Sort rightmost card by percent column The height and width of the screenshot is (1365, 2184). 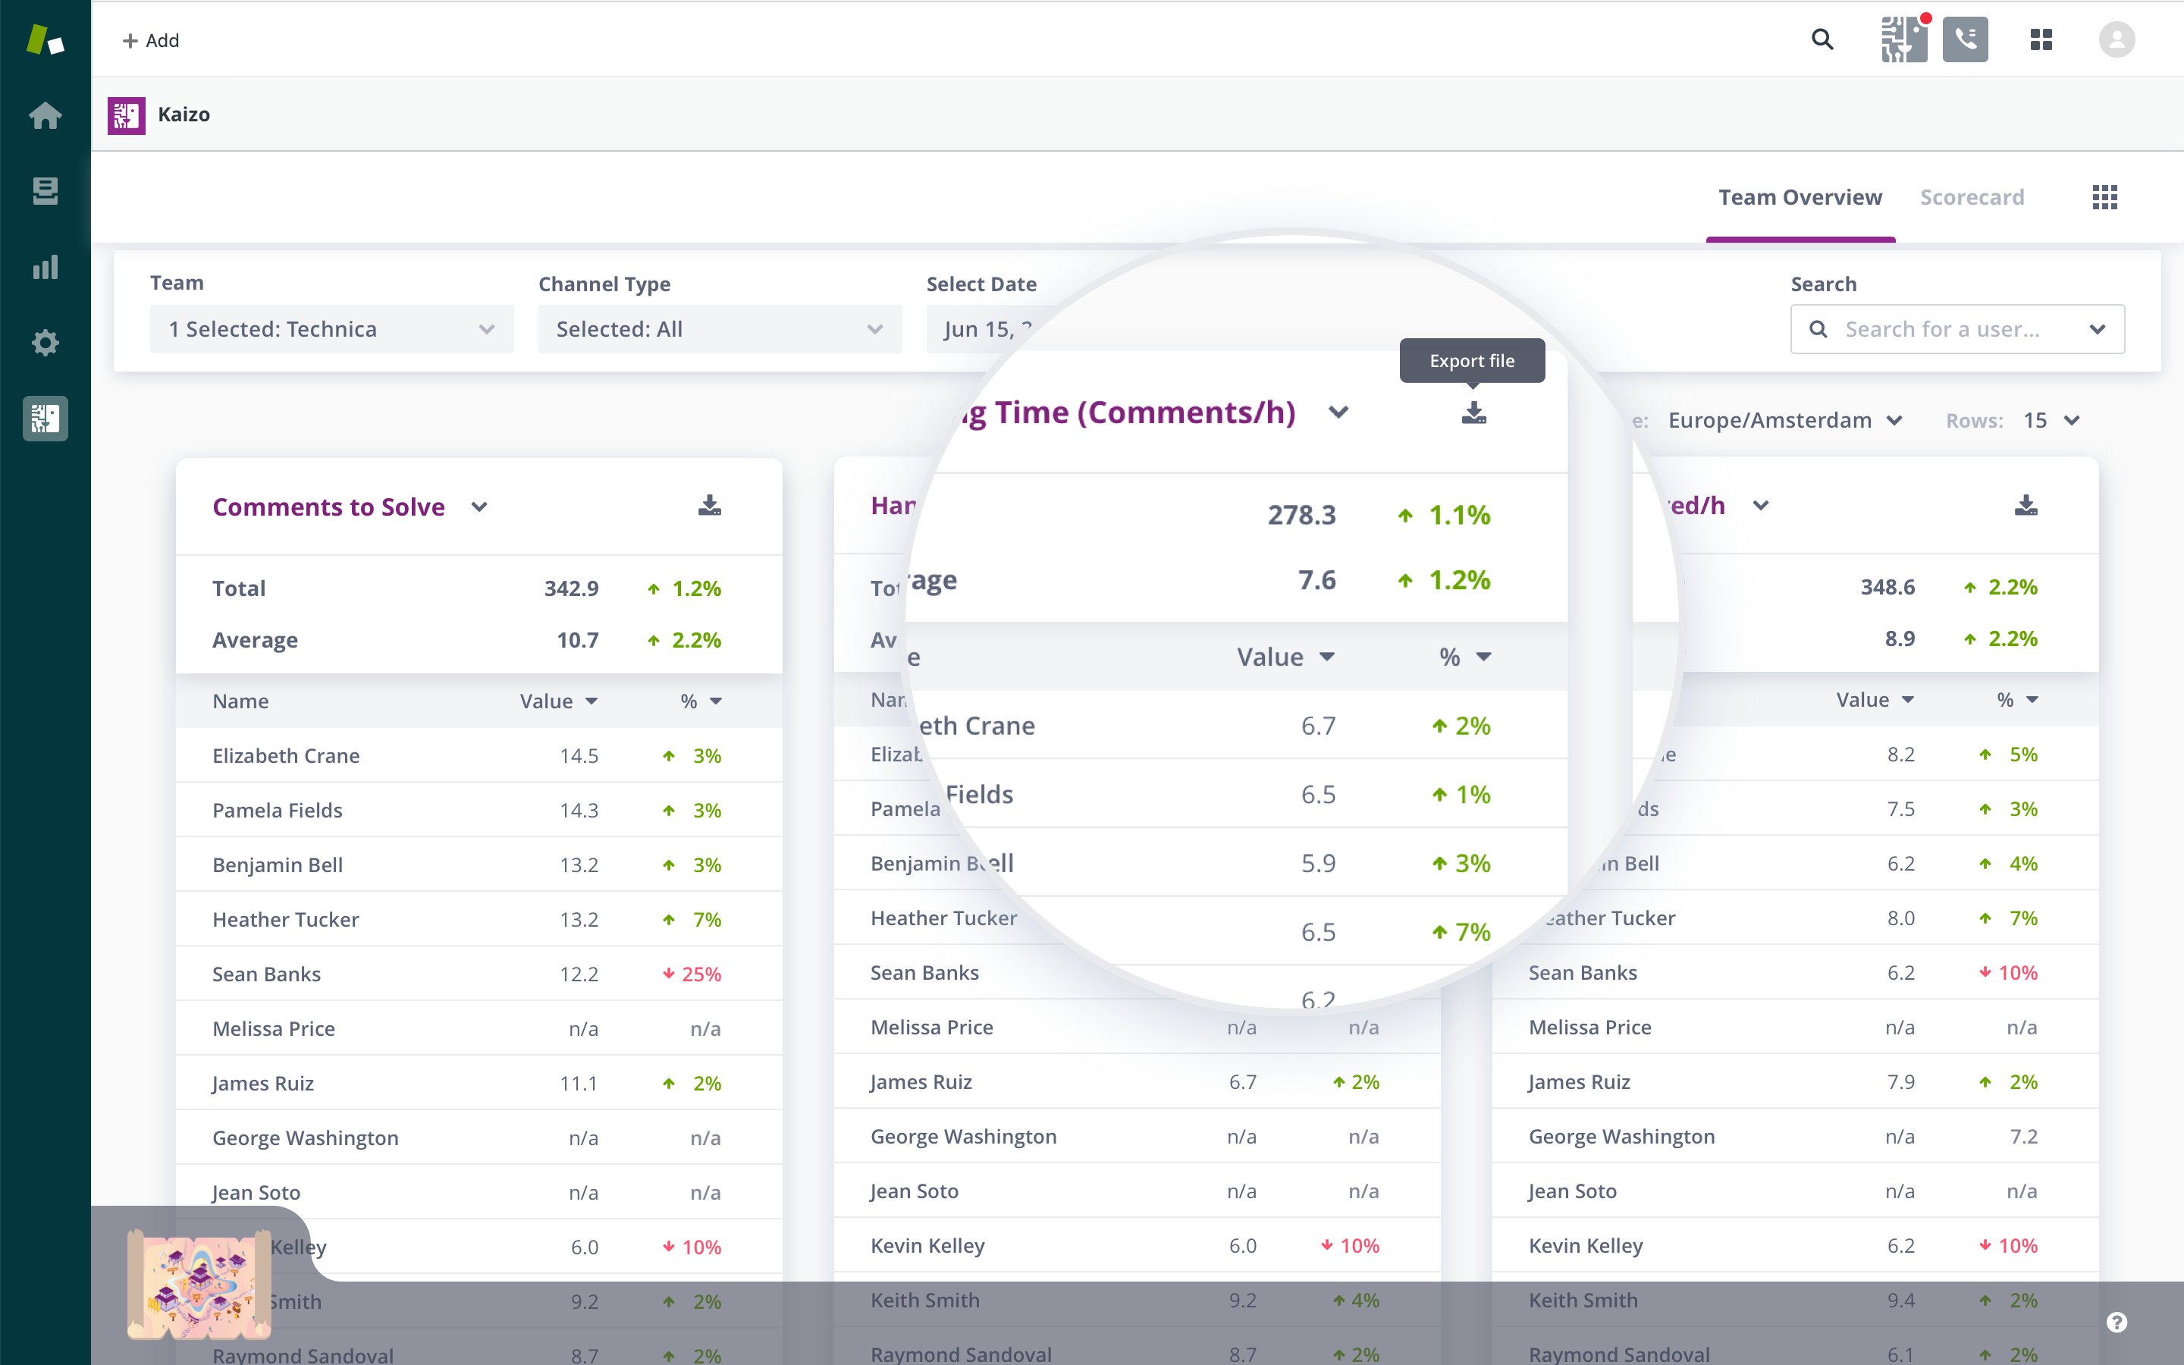pos(2018,700)
